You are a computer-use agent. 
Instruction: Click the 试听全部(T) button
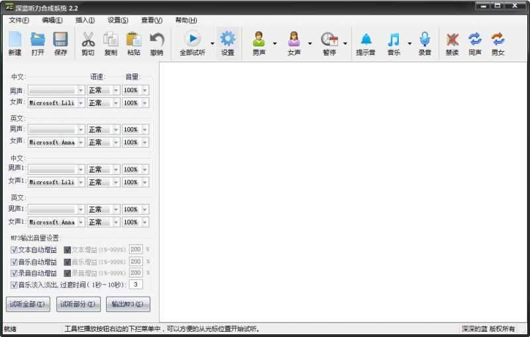click(x=28, y=305)
